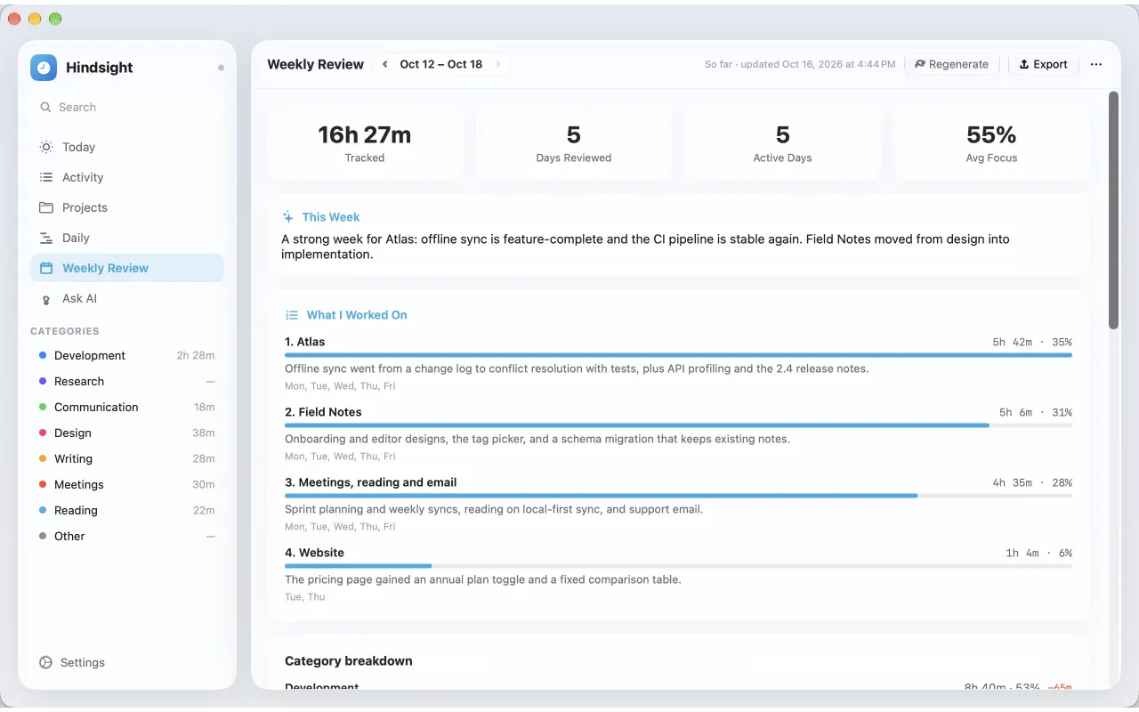Click the 5 Active Days card
Image resolution: width=1139 pixels, height=712 pixels.
[x=783, y=143]
